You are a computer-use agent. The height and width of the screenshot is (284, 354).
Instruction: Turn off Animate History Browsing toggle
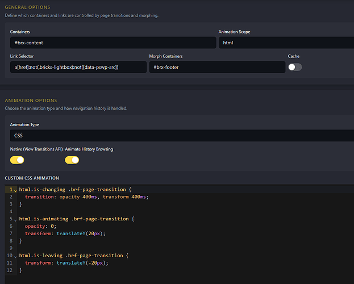[x=72, y=160]
